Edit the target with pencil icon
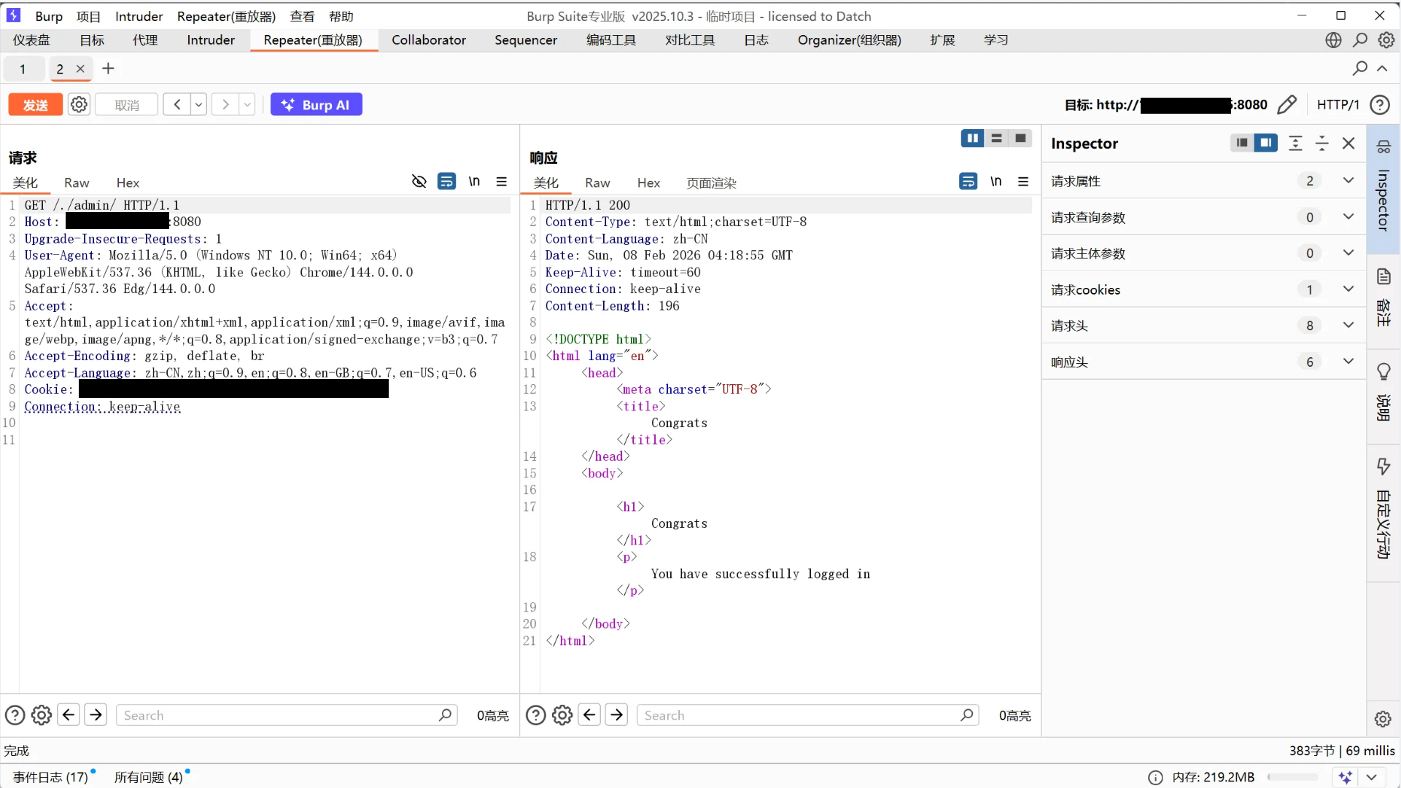This screenshot has height=788, width=1401. click(x=1287, y=105)
